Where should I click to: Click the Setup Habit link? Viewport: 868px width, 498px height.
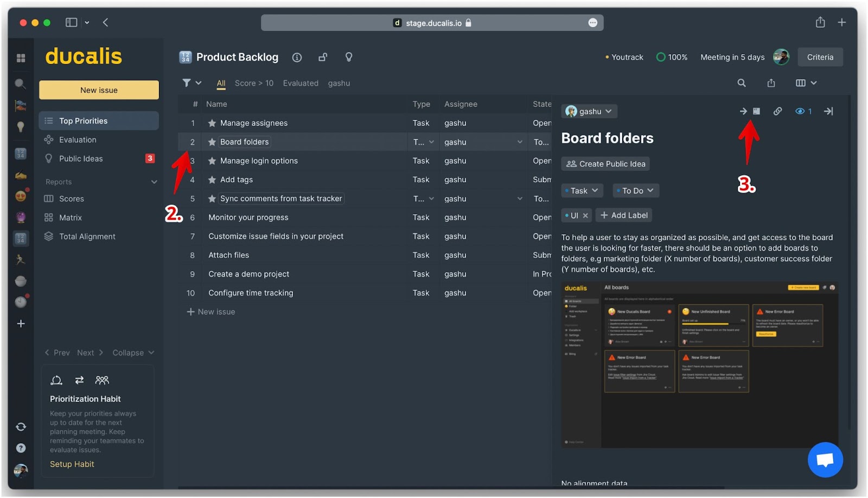72,464
